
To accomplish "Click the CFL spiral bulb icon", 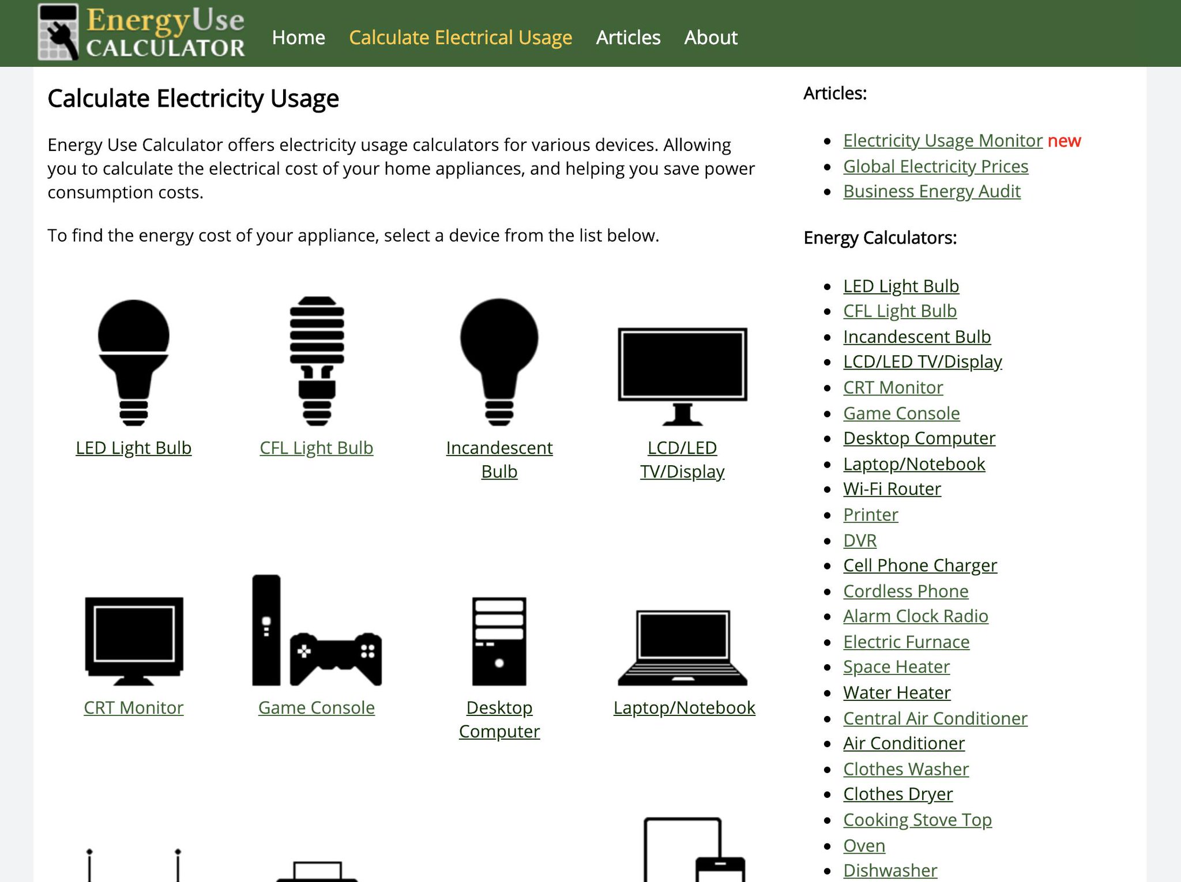I will pyautogui.click(x=317, y=361).
